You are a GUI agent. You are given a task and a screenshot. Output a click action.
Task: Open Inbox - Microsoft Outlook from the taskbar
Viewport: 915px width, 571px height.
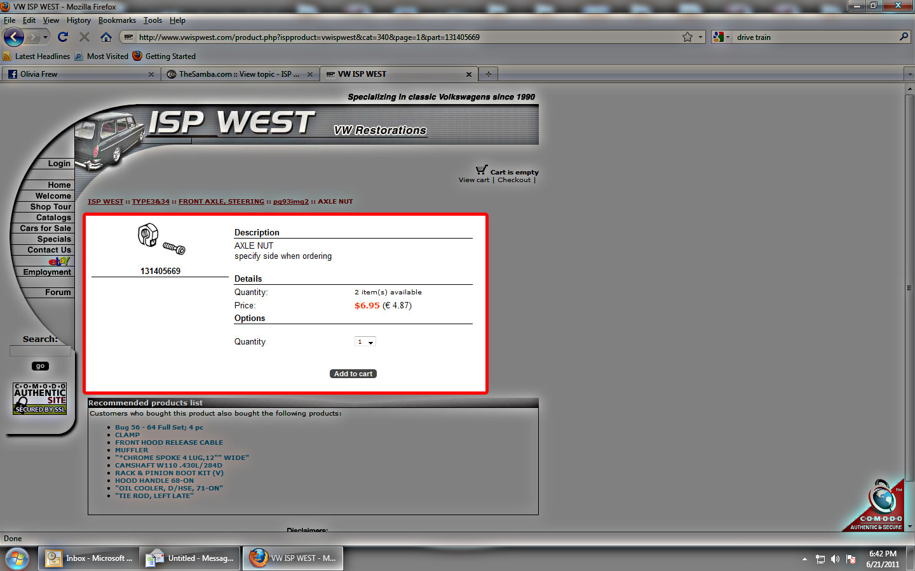pyautogui.click(x=88, y=558)
